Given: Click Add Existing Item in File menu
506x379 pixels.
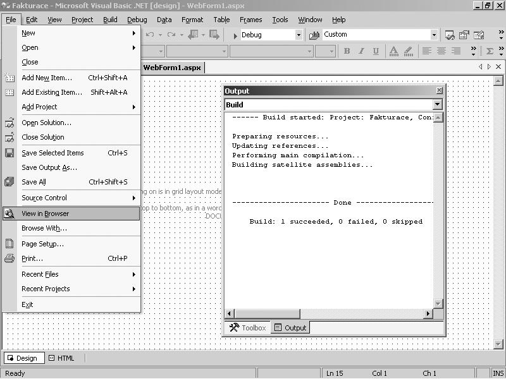Looking at the screenshot, I should pyautogui.click(x=71, y=92).
